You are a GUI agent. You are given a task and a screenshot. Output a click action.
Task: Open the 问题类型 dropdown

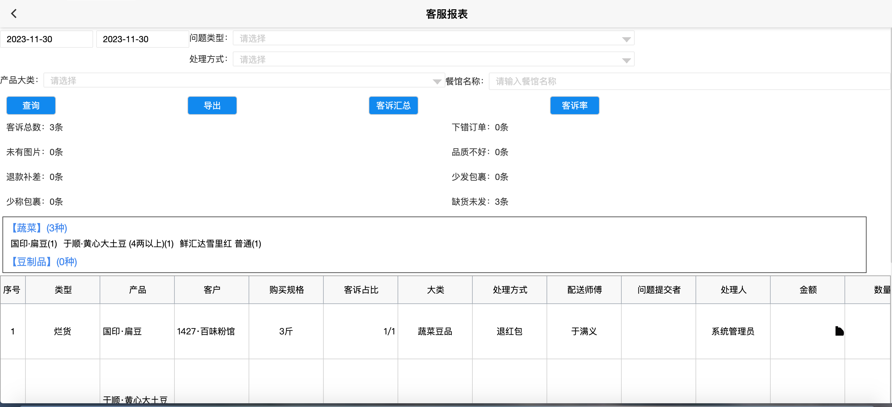click(433, 38)
